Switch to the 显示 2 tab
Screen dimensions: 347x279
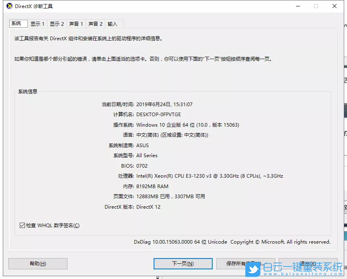57,24
